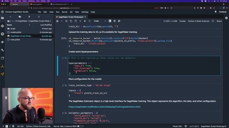Click Git: idle status bar item
This screenshot has width=229, height=128.
(x=20, y=126)
